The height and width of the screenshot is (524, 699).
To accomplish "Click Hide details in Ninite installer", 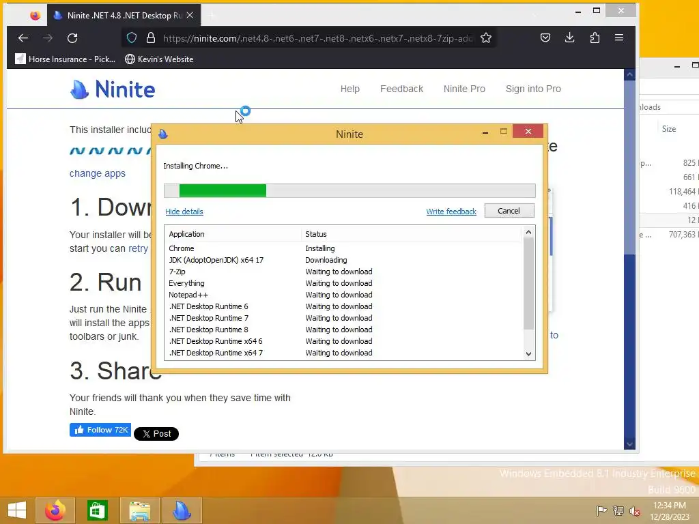I will coord(184,212).
